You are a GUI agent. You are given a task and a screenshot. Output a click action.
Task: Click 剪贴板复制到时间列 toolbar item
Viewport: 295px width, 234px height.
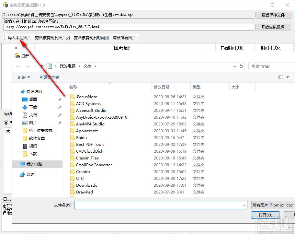tap(91, 38)
